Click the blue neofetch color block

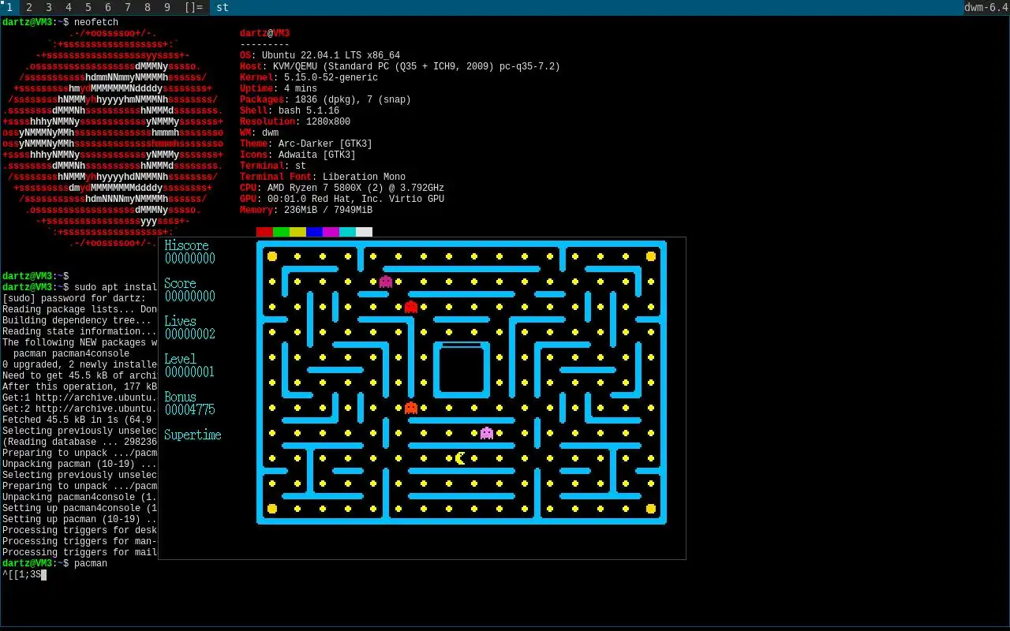coord(314,232)
